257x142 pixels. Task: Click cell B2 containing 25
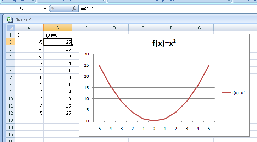click(57, 42)
